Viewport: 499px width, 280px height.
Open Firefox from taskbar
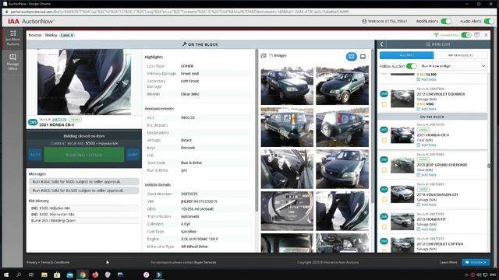pos(95,275)
